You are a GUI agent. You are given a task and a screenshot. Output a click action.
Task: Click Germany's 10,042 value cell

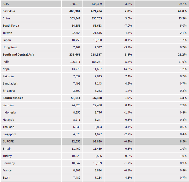coord(77,163)
